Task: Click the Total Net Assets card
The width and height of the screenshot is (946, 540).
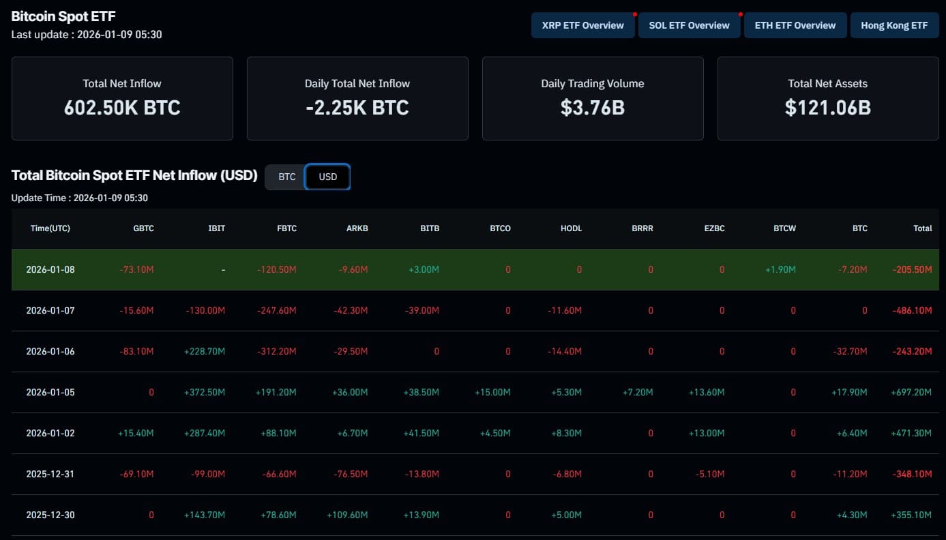Action: pyautogui.click(x=827, y=97)
